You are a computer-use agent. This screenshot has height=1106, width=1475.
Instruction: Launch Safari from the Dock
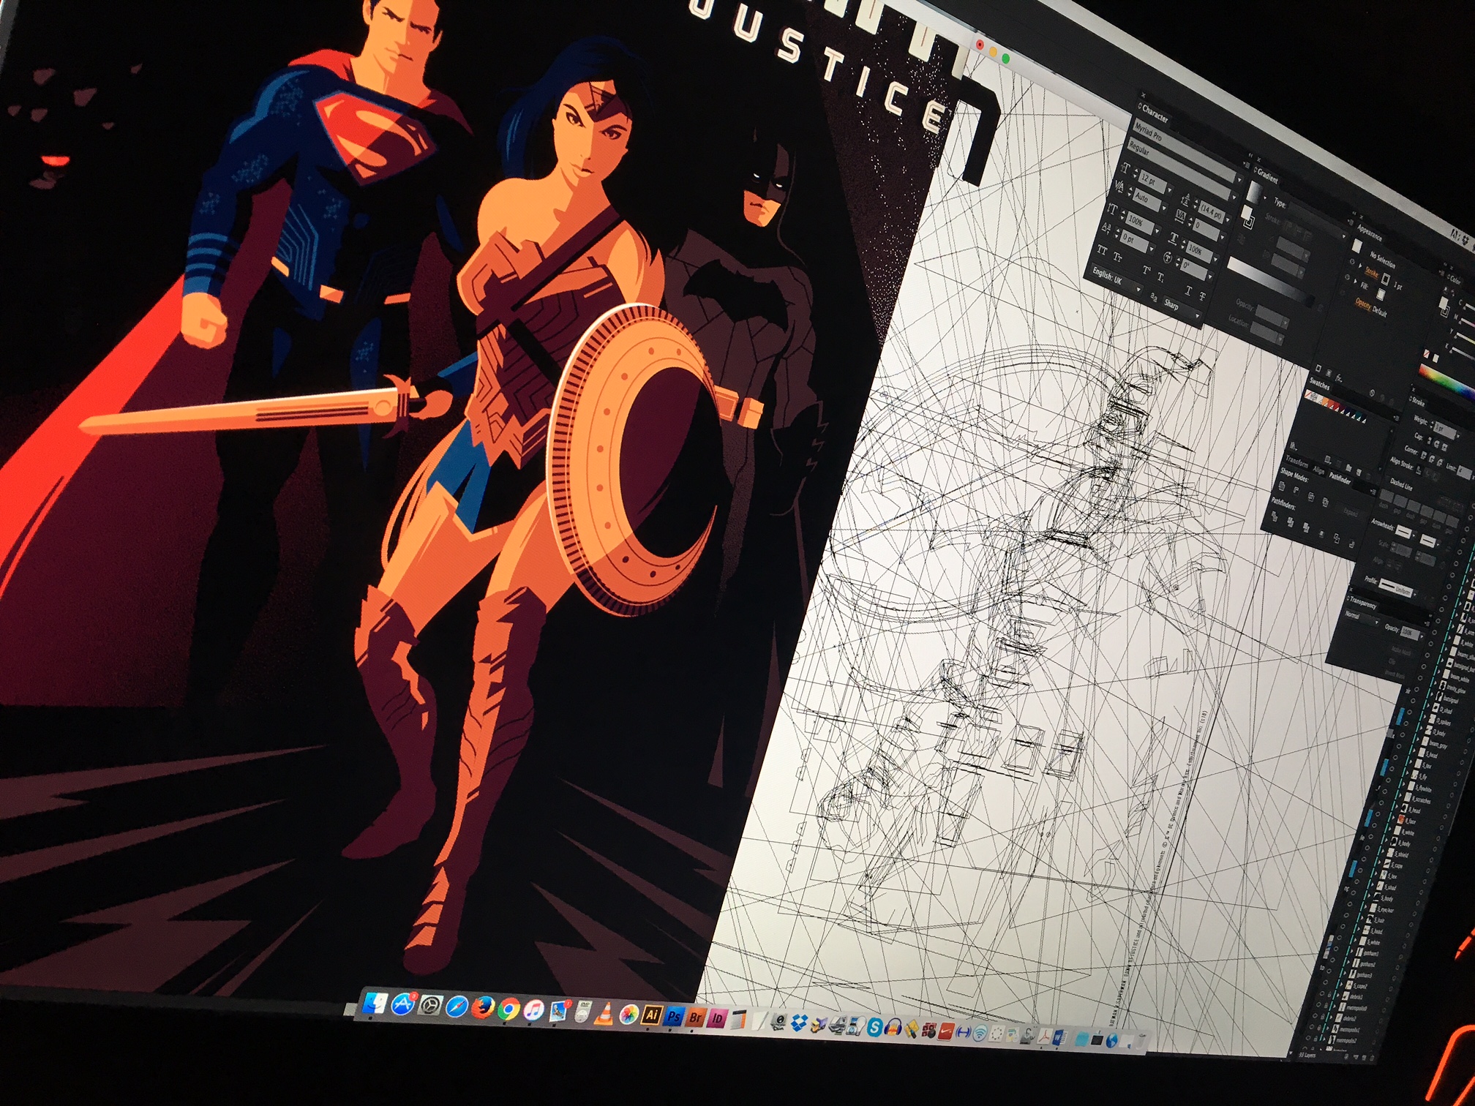tap(457, 1007)
